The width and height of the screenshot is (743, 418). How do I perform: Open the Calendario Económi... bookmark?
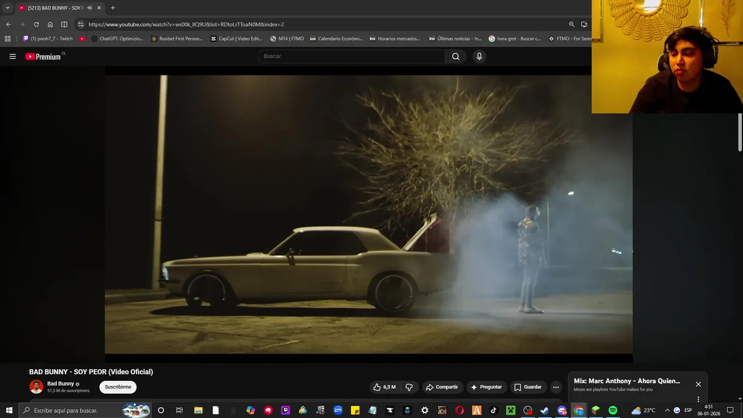point(337,39)
